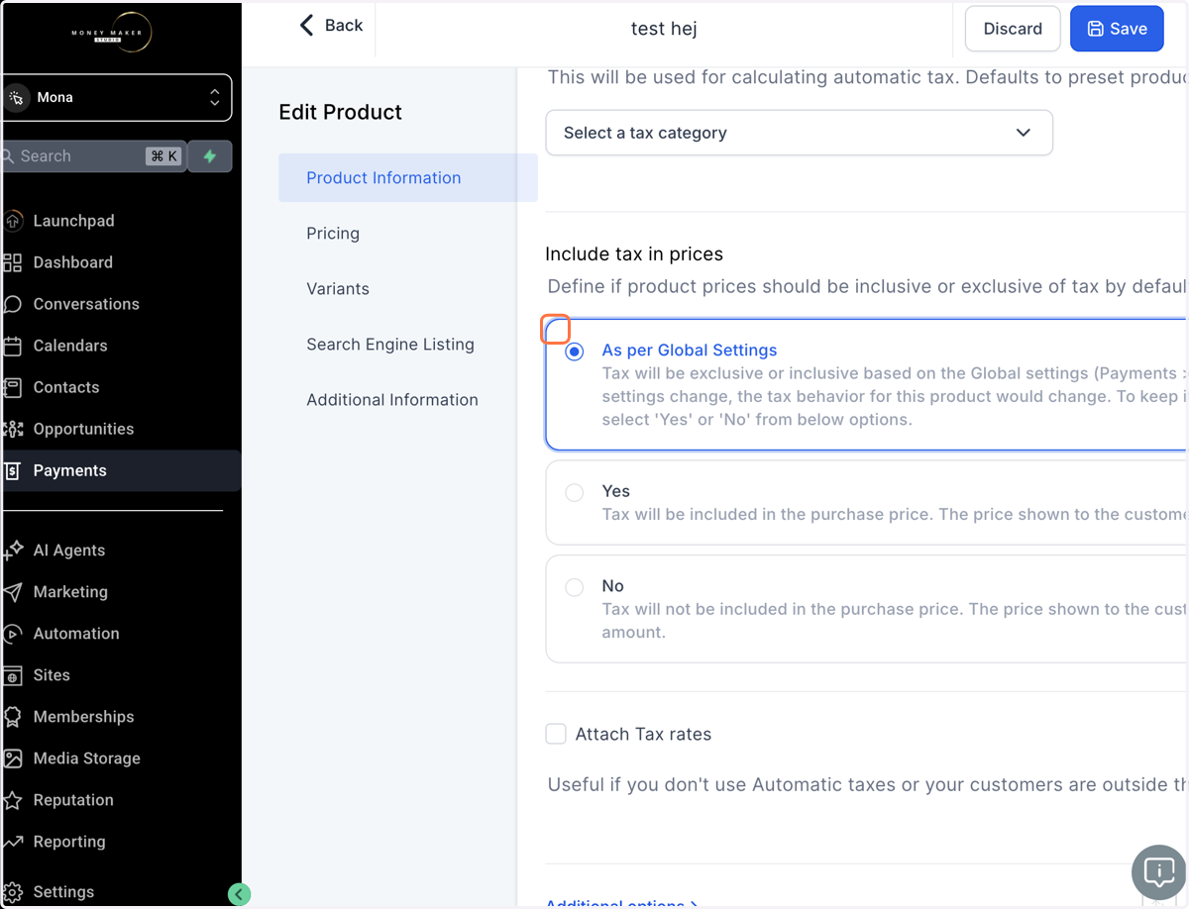Image resolution: width=1189 pixels, height=909 pixels.
Task: Switch to the Variants section
Action: 338,289
